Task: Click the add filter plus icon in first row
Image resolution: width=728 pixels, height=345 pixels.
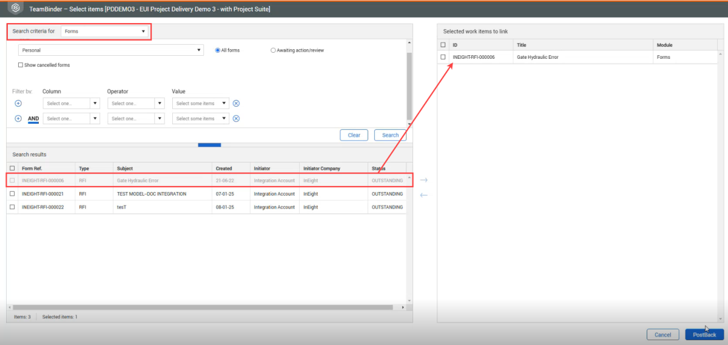Action: [18, 104]
